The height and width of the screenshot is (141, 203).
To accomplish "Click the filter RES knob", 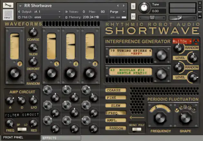I will point(34,123).
